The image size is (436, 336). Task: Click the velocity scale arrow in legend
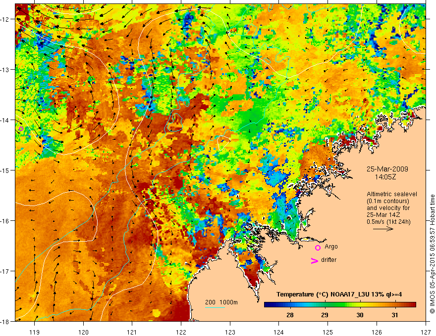(x=383, y=229)
